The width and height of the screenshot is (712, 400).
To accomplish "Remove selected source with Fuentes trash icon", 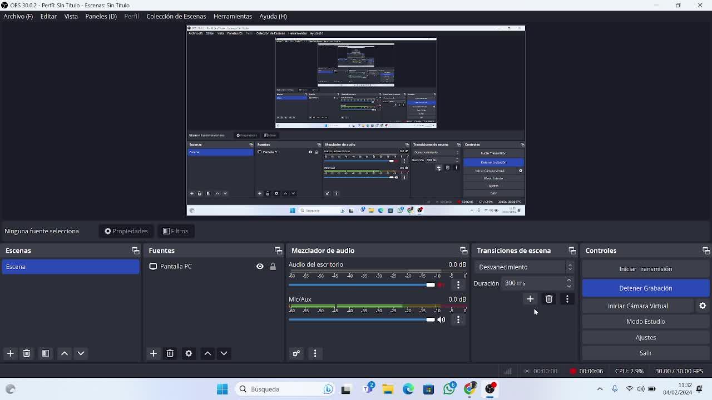I will point(170,353).
